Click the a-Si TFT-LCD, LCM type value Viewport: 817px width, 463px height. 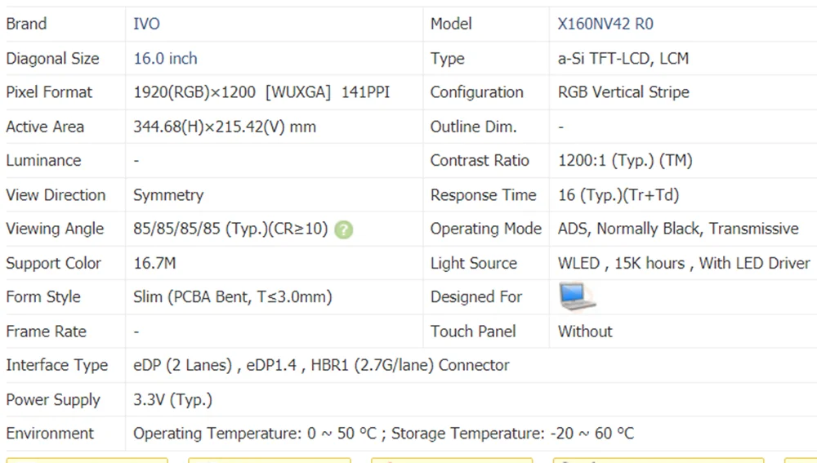(x=623, y=59)
